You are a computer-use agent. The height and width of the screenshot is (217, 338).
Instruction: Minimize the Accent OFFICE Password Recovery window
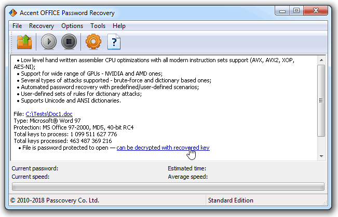(282, 10)
